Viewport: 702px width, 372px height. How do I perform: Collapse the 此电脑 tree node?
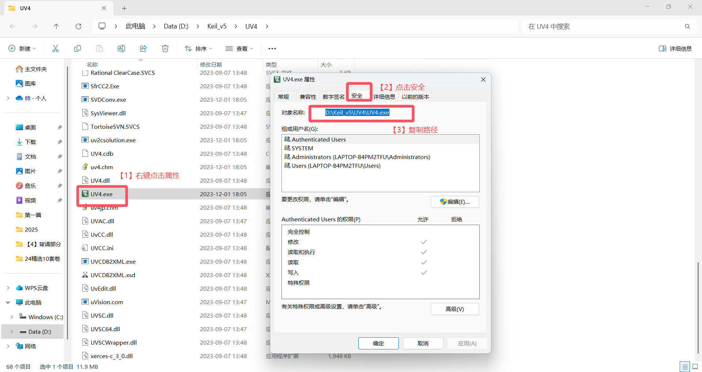pos(8,303)
